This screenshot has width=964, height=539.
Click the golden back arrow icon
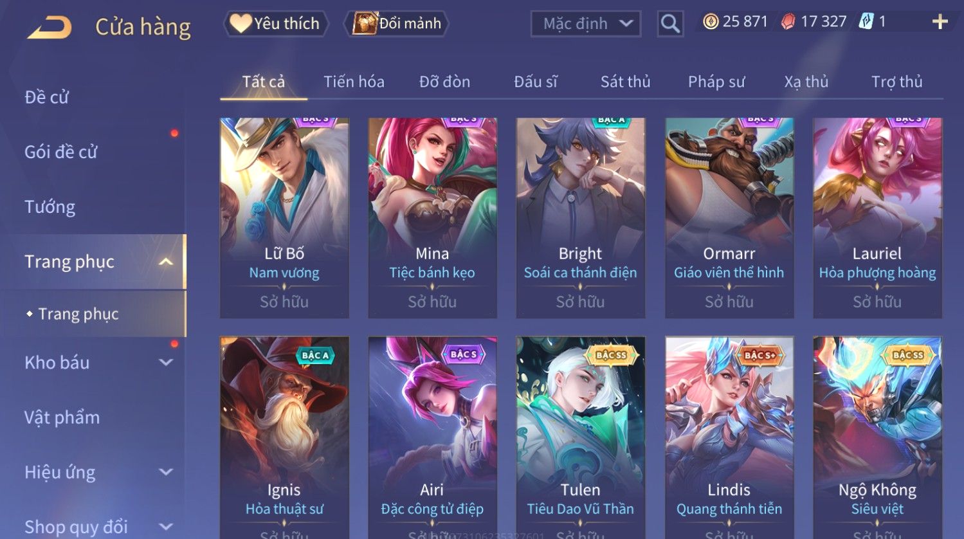(49, 28)
